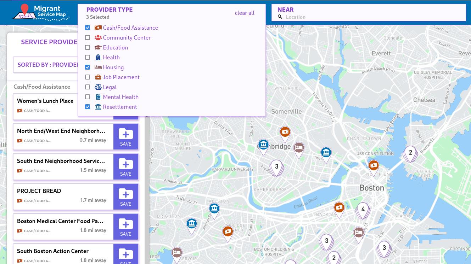The width and height of the screenshot is (471, 264).
Task: Click the Cash/Food Assistance section heading
Action: click(x=42, y=87)
